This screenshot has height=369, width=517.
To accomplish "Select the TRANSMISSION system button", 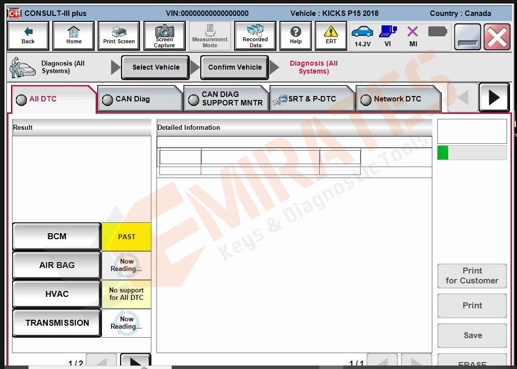I will 57,323.
